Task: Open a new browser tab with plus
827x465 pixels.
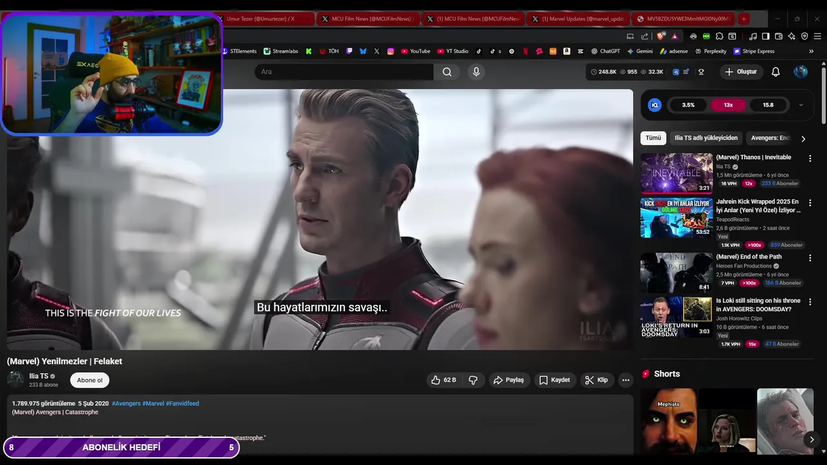Action: (744, 19)
